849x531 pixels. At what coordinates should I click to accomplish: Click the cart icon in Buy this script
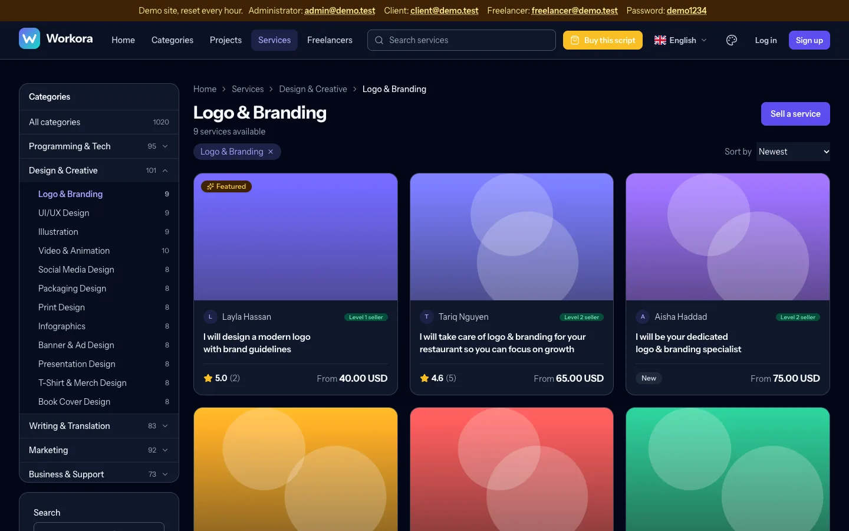pos(575,40)
